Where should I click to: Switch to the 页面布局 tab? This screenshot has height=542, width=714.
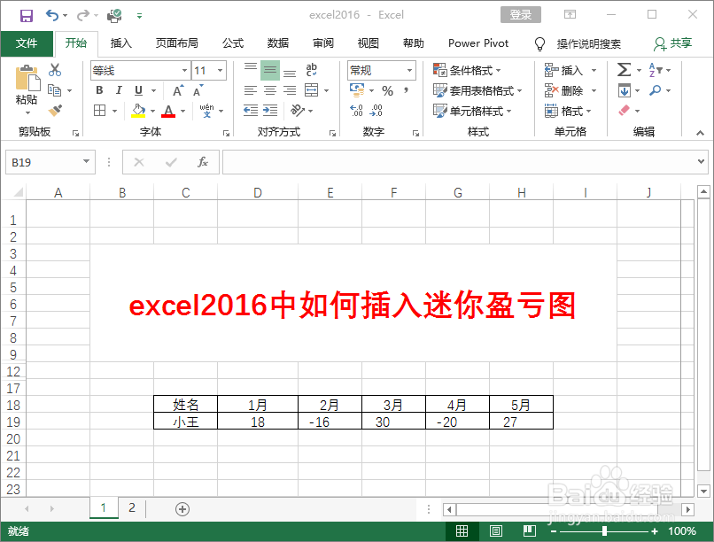177,43
